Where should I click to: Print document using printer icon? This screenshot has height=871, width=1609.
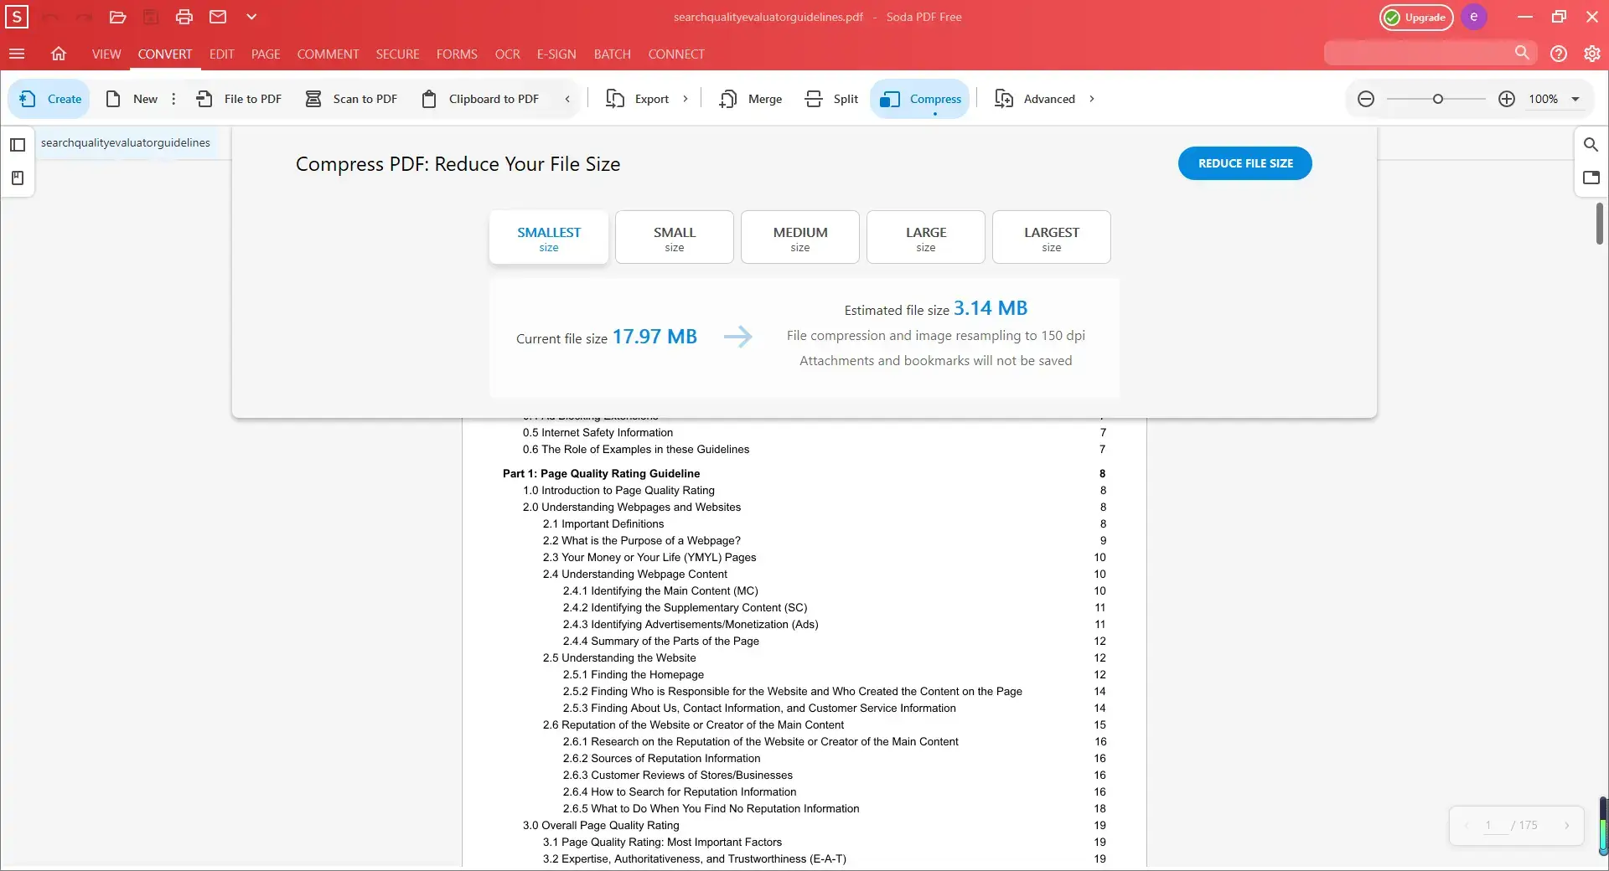(184, 17)
